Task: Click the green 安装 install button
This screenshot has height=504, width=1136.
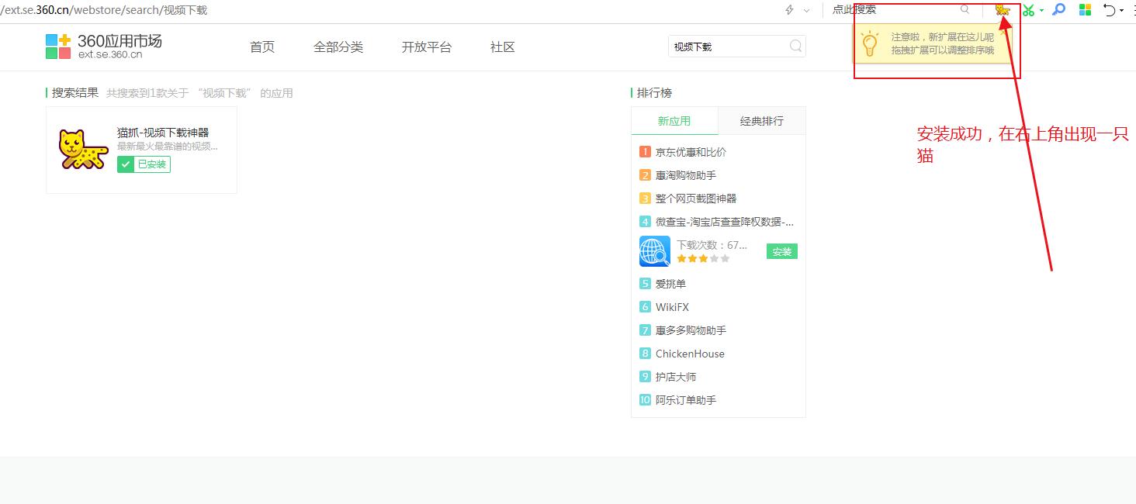Action: pos(781,250)
